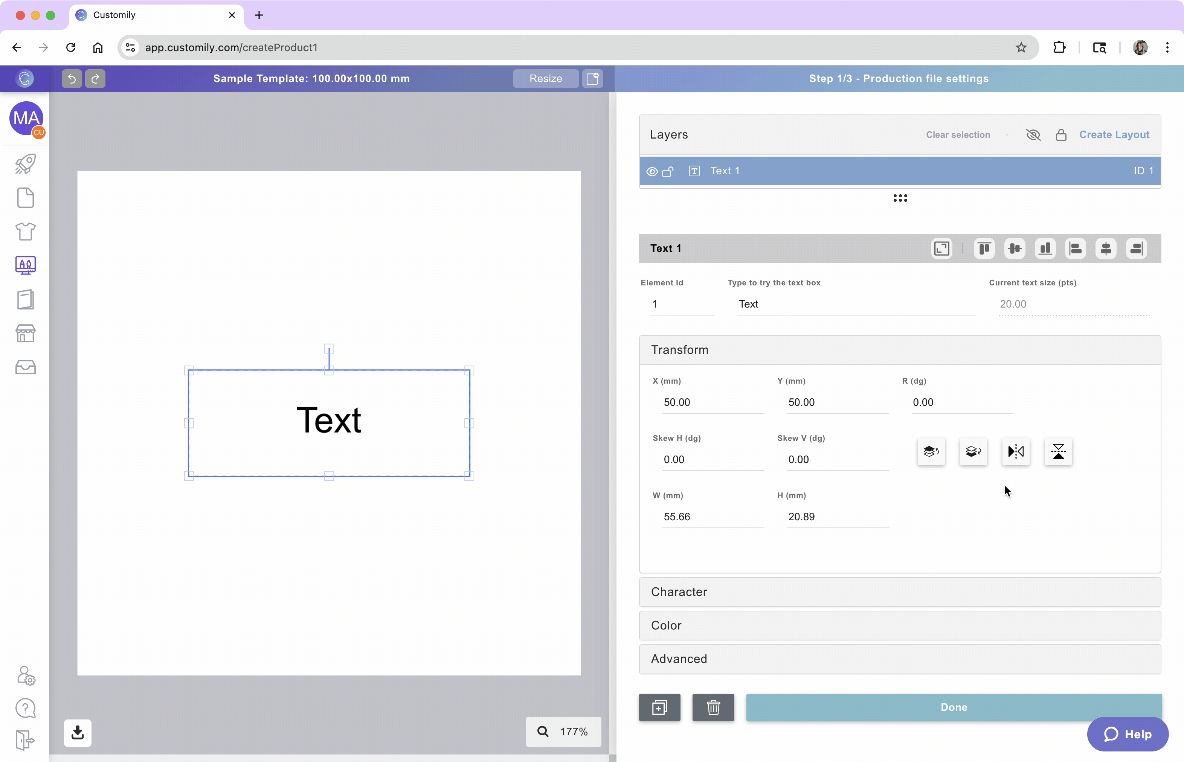Click the Create Layout link
The width and height of the screenshot is (1184, 762).
tap(1114, 134)
